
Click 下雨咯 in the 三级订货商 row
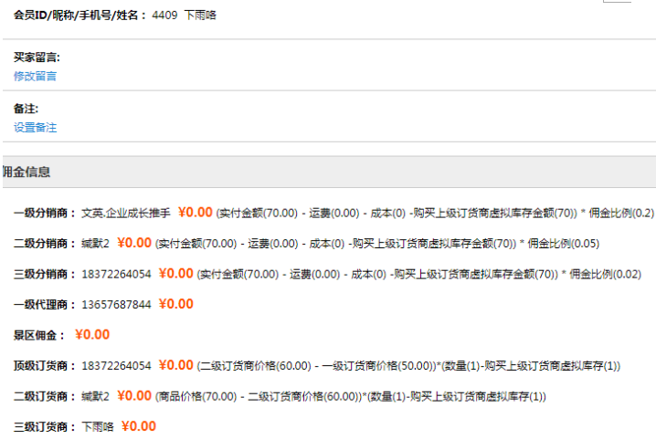tap(98, 426)
